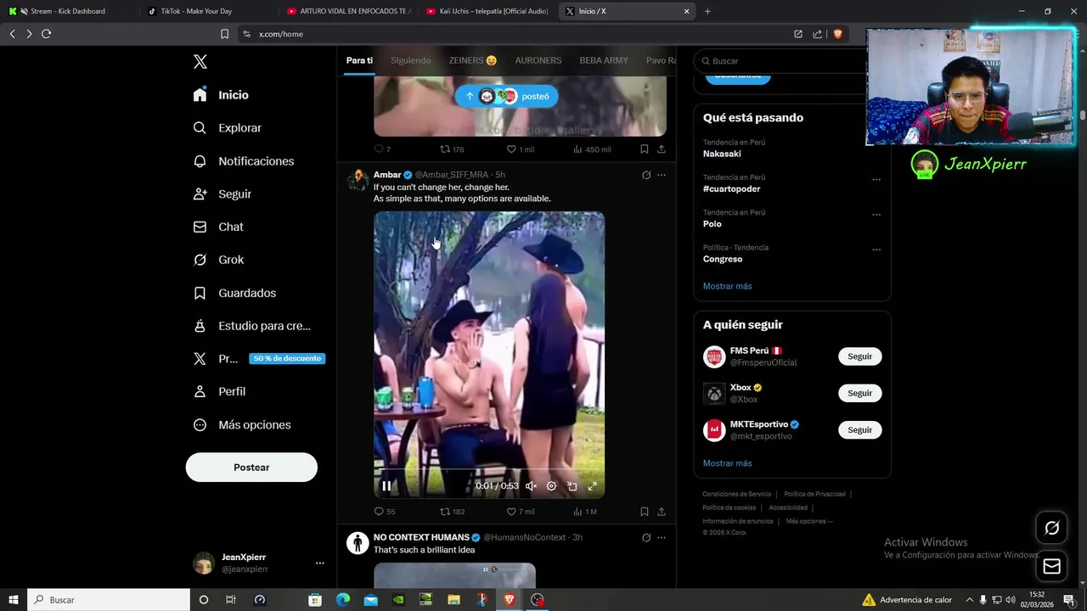Open more options for Polo trend

876,215
